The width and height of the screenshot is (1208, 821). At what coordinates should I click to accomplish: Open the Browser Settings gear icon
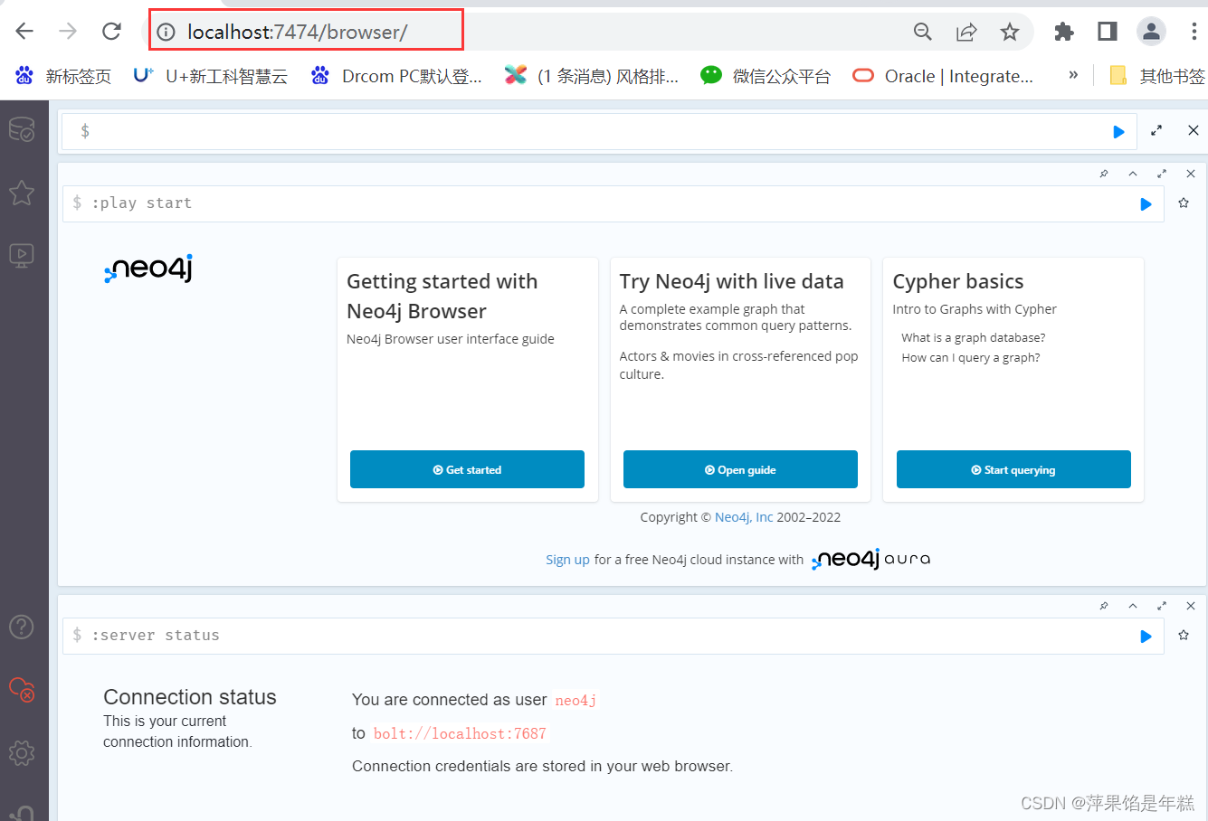(22, 752)
